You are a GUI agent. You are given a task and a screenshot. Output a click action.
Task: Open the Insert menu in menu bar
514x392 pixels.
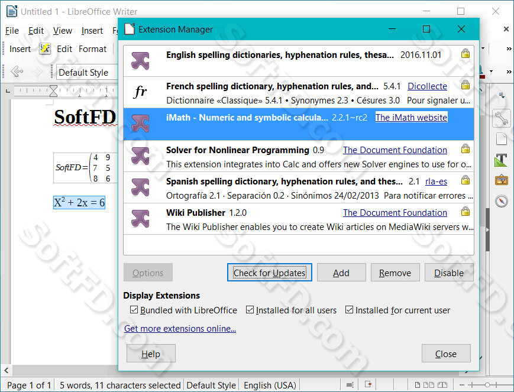click(x=92, y=31)
